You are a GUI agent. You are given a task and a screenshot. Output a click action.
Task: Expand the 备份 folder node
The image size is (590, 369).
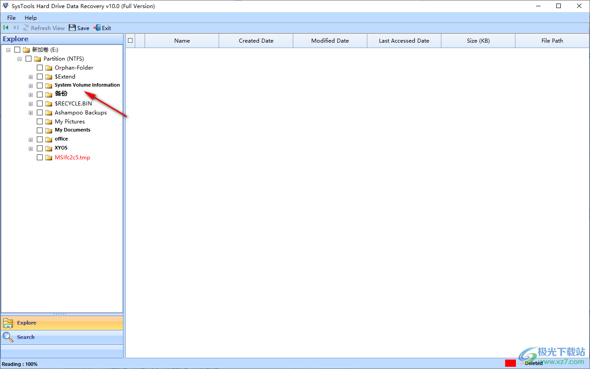pos(31,95)
